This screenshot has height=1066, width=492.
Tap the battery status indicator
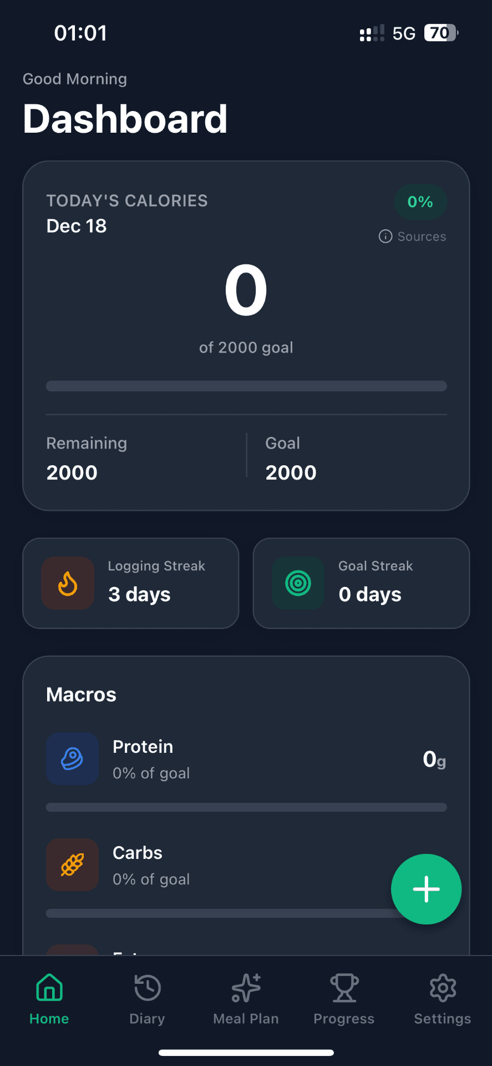[x=441, y=33]
